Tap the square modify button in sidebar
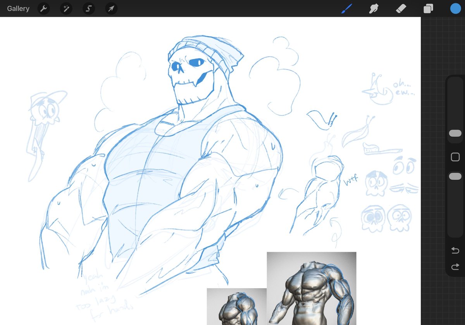The image size is (465, 325). tap(455, 157)
